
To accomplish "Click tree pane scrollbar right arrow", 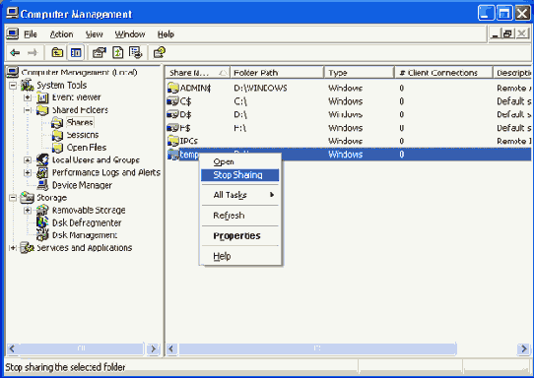I will coord(154,348).
